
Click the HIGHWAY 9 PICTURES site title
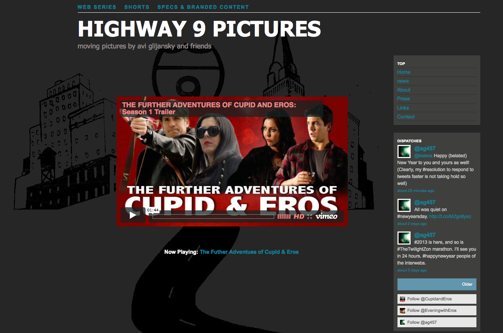[199, 29]
